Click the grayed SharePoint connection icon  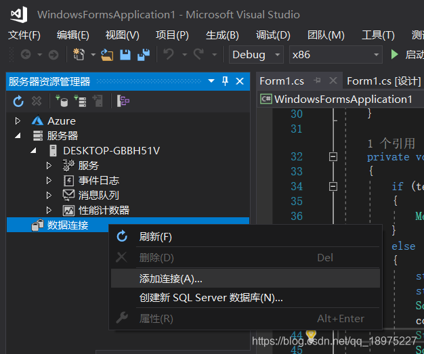(98, 101)
